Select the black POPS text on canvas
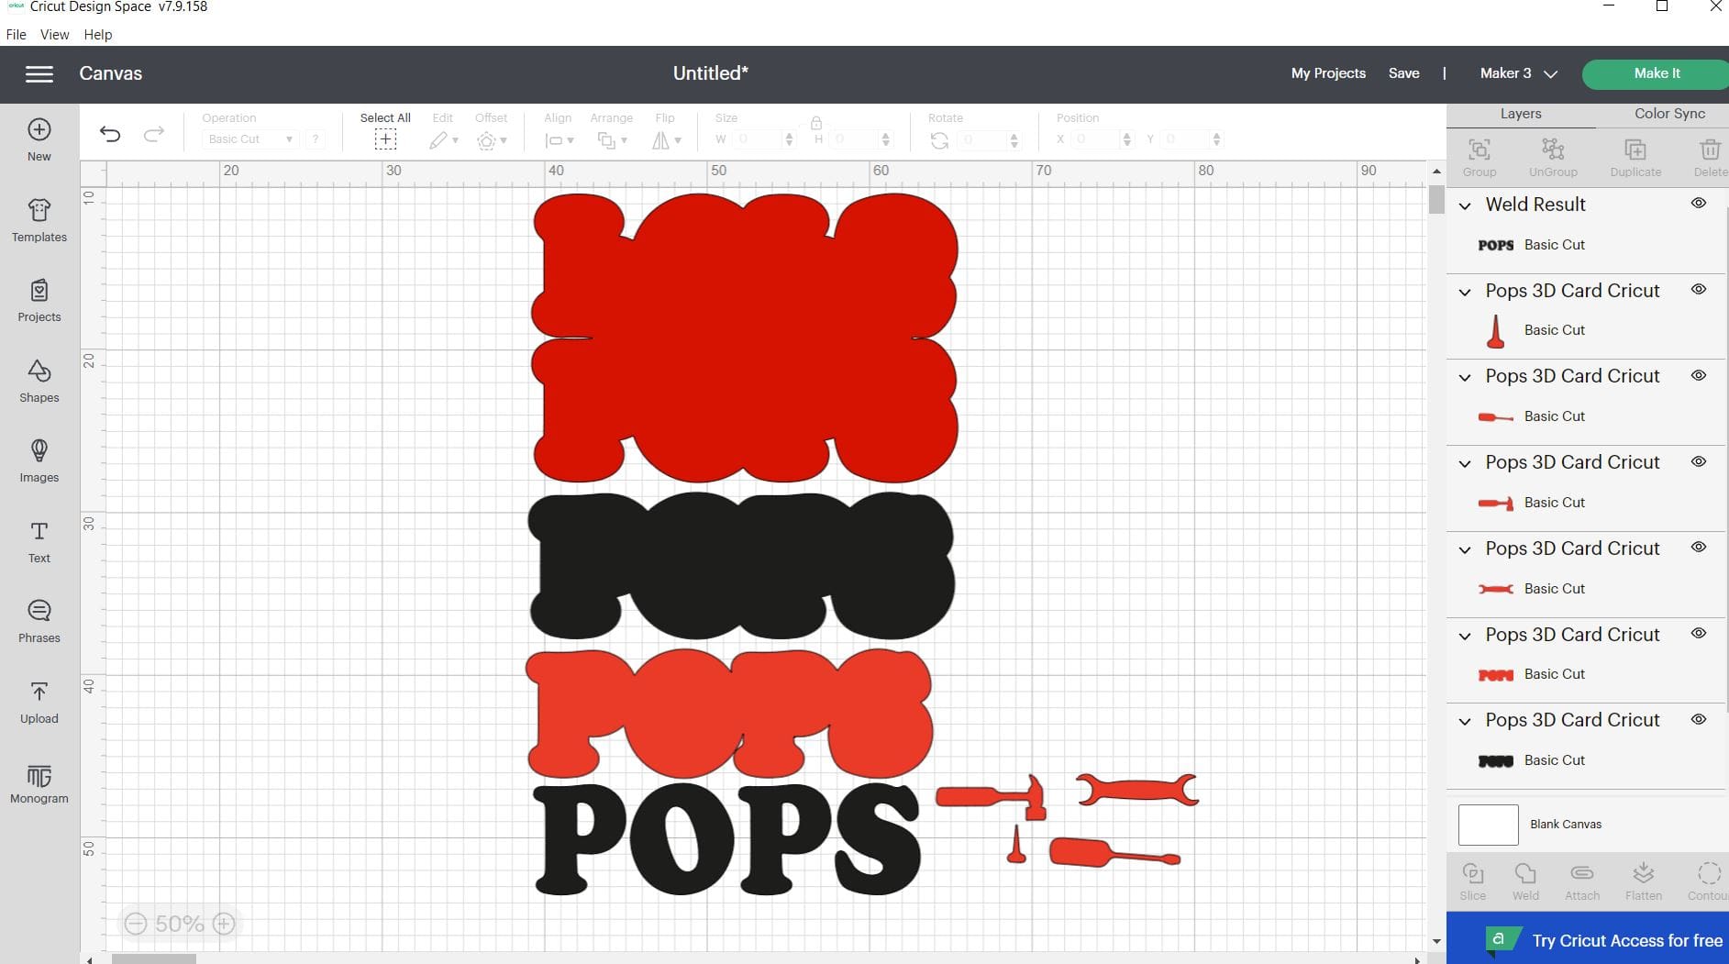The width and height of the screenshot is (1729, 964). pyautogui.click(x=727, y=839)
